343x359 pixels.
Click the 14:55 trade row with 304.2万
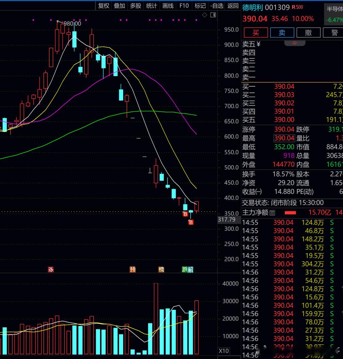pyautogui.click(x=292, y=264)
